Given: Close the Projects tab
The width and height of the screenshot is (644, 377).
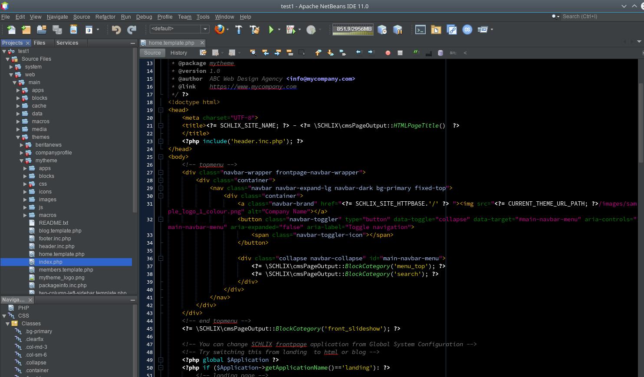Looking at the screenshot, I should point(28,43).
